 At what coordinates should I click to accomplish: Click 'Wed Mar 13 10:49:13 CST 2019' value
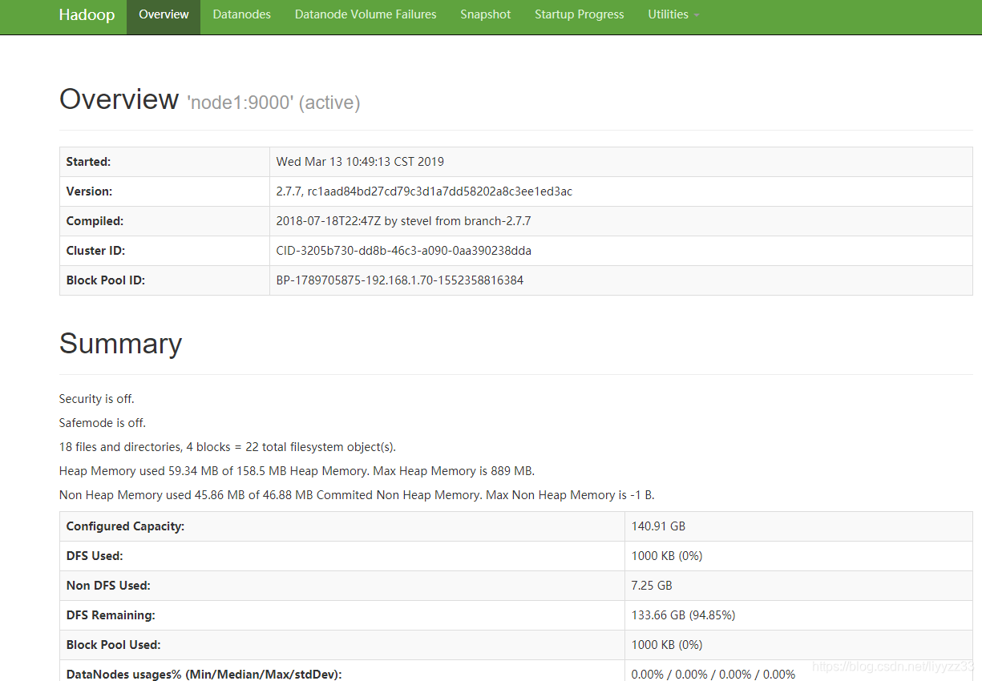(360, 162)
